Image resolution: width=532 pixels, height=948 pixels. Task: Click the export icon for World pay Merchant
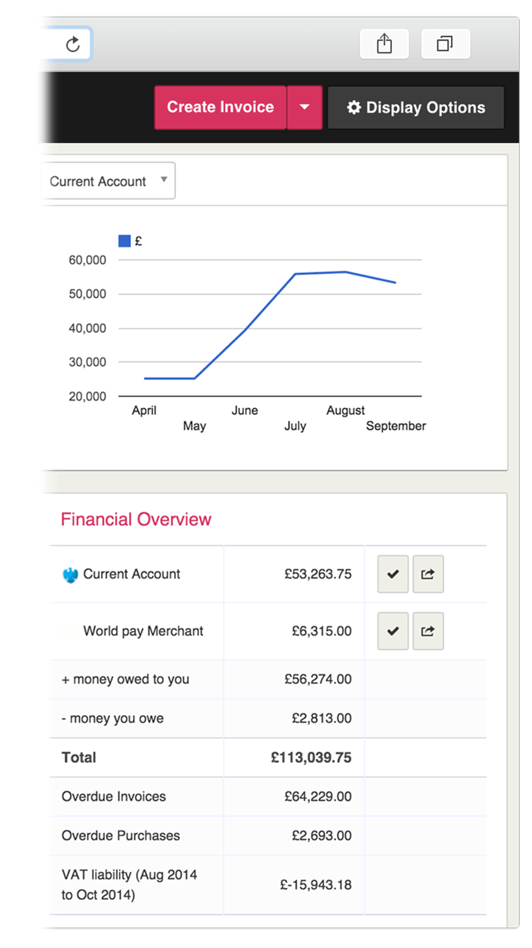click(428, 631)
